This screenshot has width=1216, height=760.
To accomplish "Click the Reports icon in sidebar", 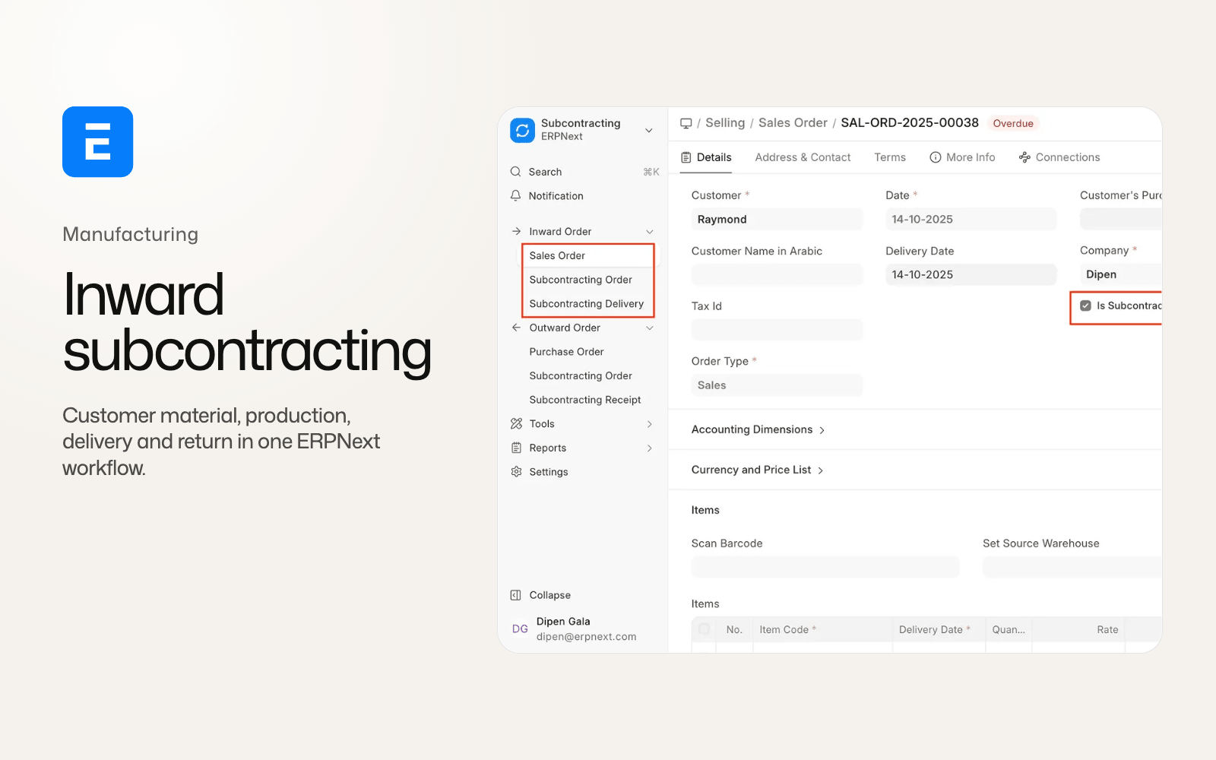I will coord(517,448).
